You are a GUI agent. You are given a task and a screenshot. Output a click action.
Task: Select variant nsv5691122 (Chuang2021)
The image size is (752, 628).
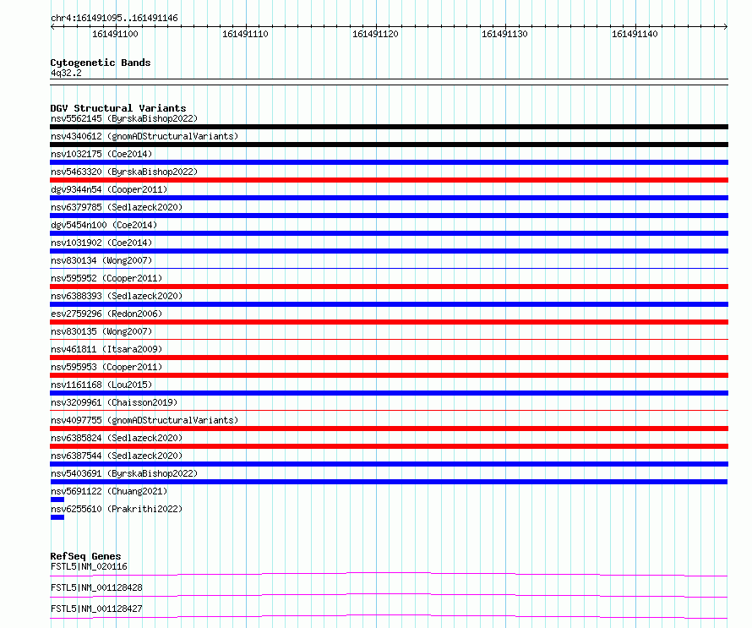[x=109, y=491]
